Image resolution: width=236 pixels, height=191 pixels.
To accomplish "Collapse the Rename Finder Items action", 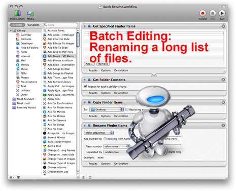I will pos(85,126).
